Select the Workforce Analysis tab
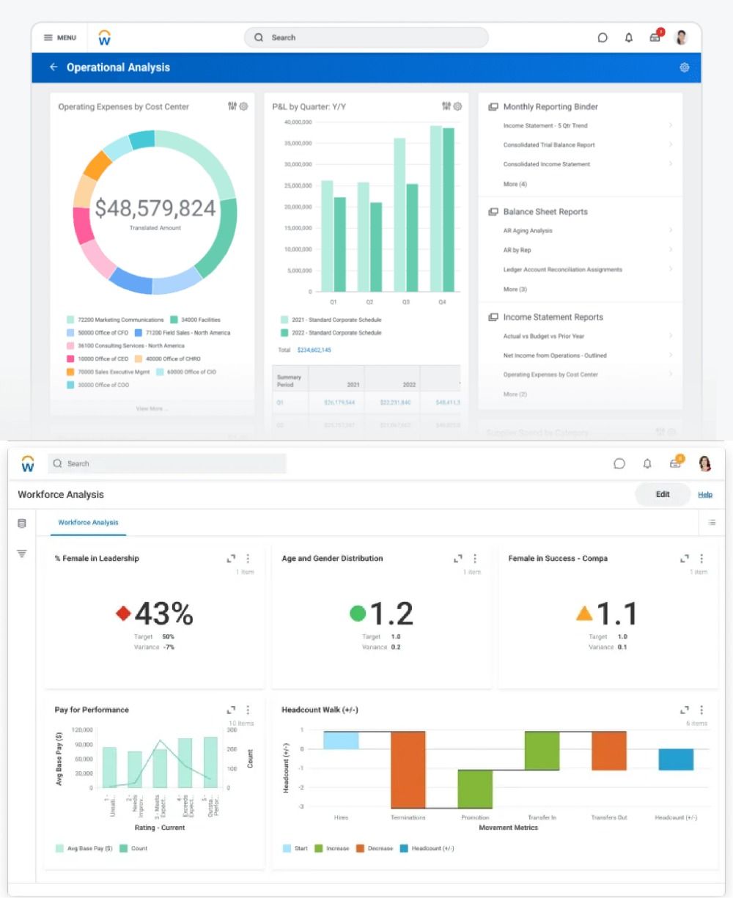Viewport: 733px width, 898px height. [88, 523]
